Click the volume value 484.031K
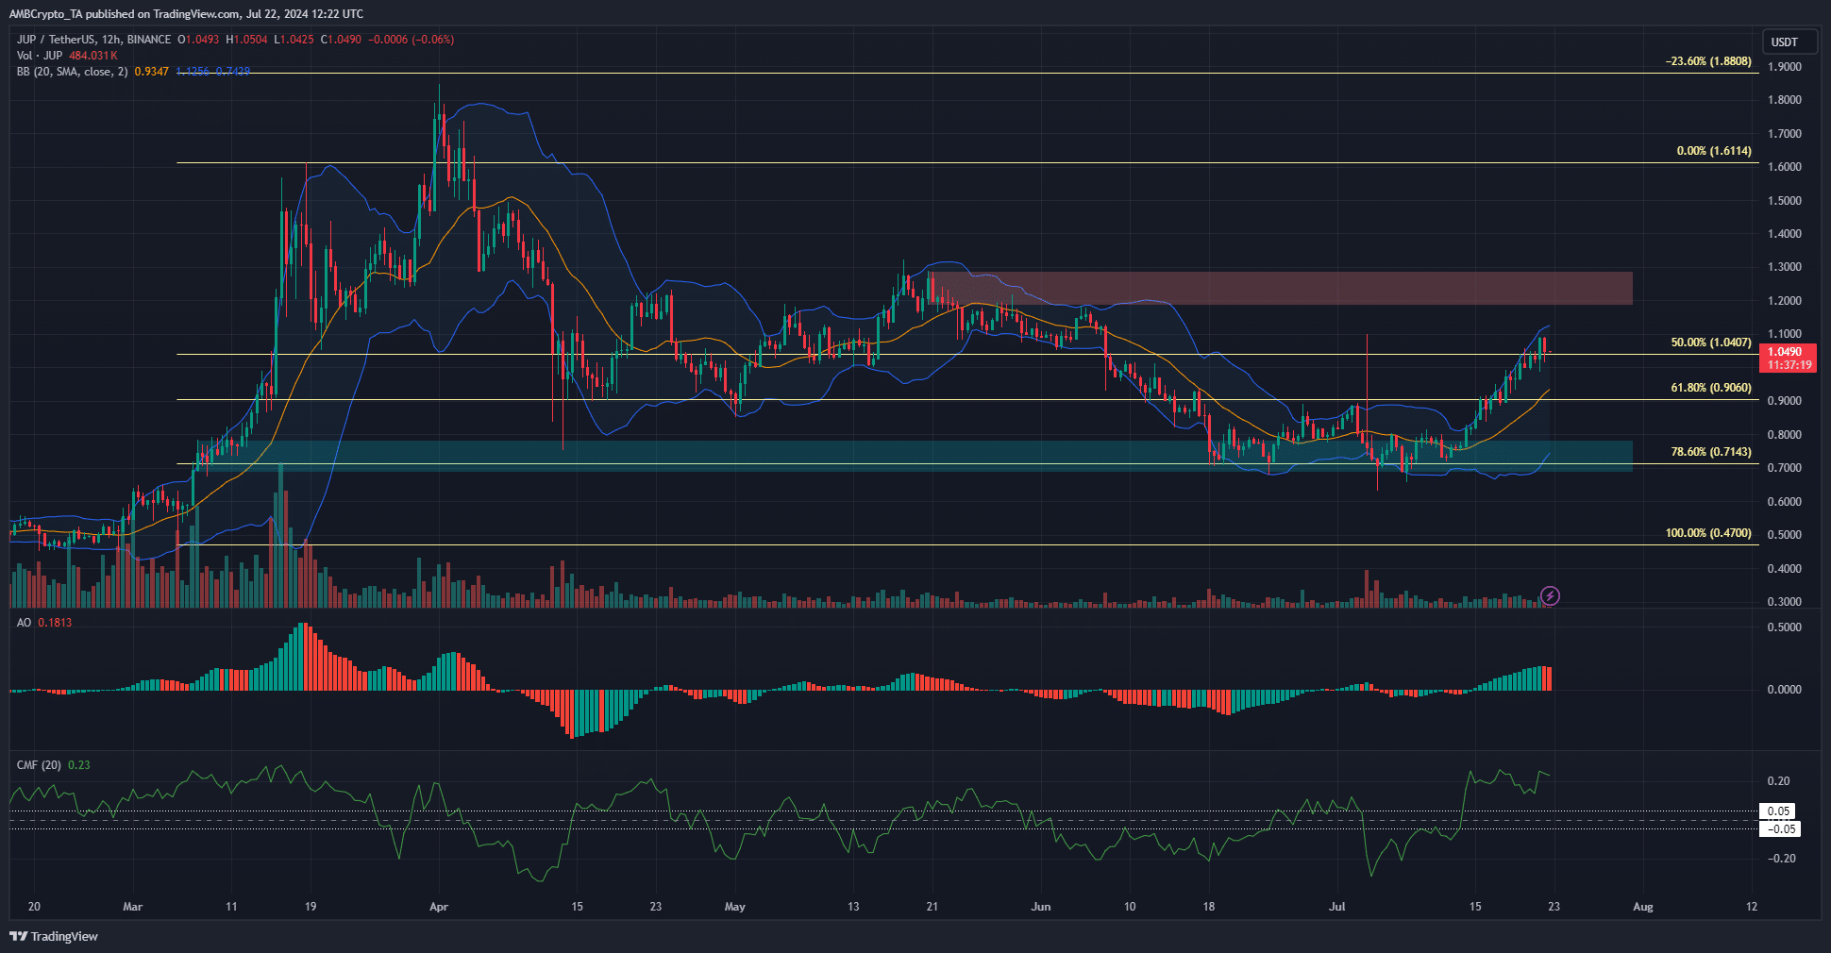1831x953 pixels. 92,56
